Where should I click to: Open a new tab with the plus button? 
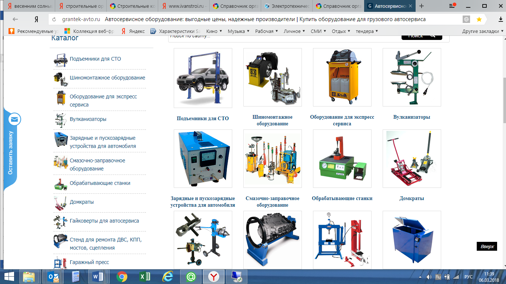pos(422,6)
